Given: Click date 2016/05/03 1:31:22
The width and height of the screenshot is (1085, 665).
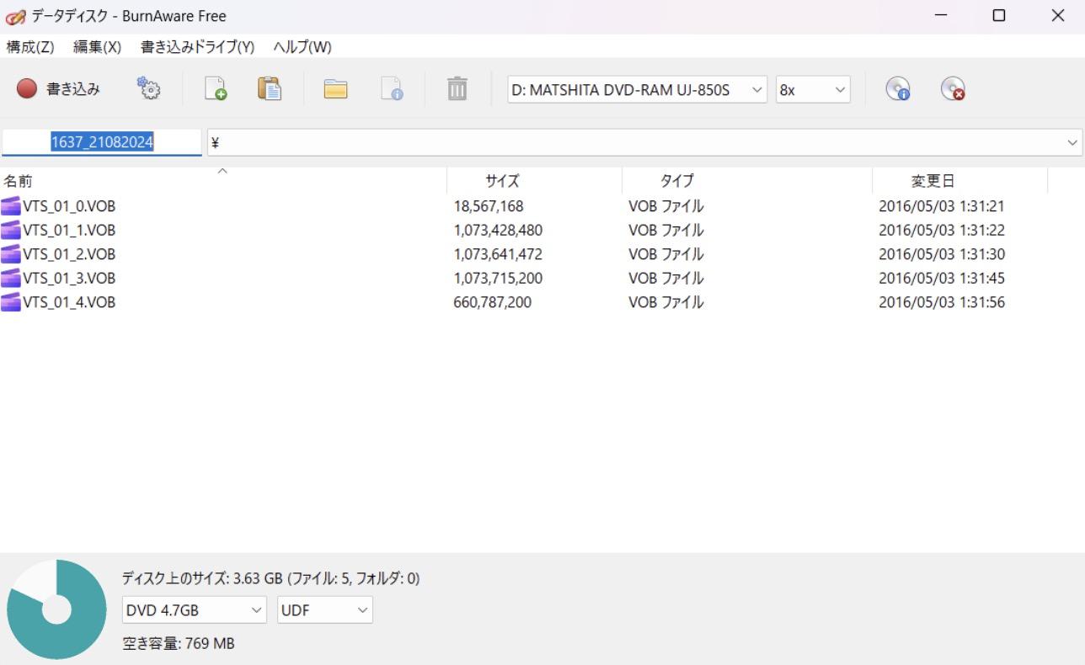Looking at the screenshot, I should 942,230.
